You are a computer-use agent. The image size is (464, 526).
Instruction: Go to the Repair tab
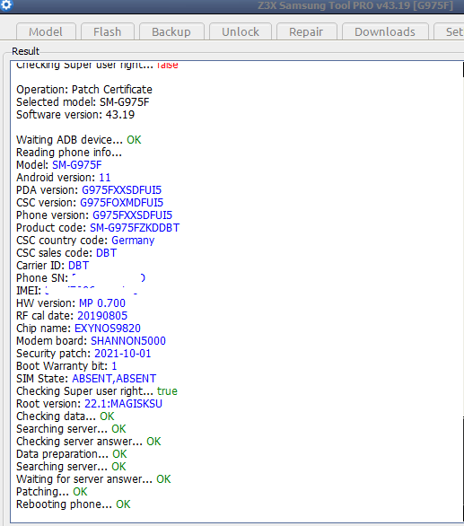(x=306, y=32)
